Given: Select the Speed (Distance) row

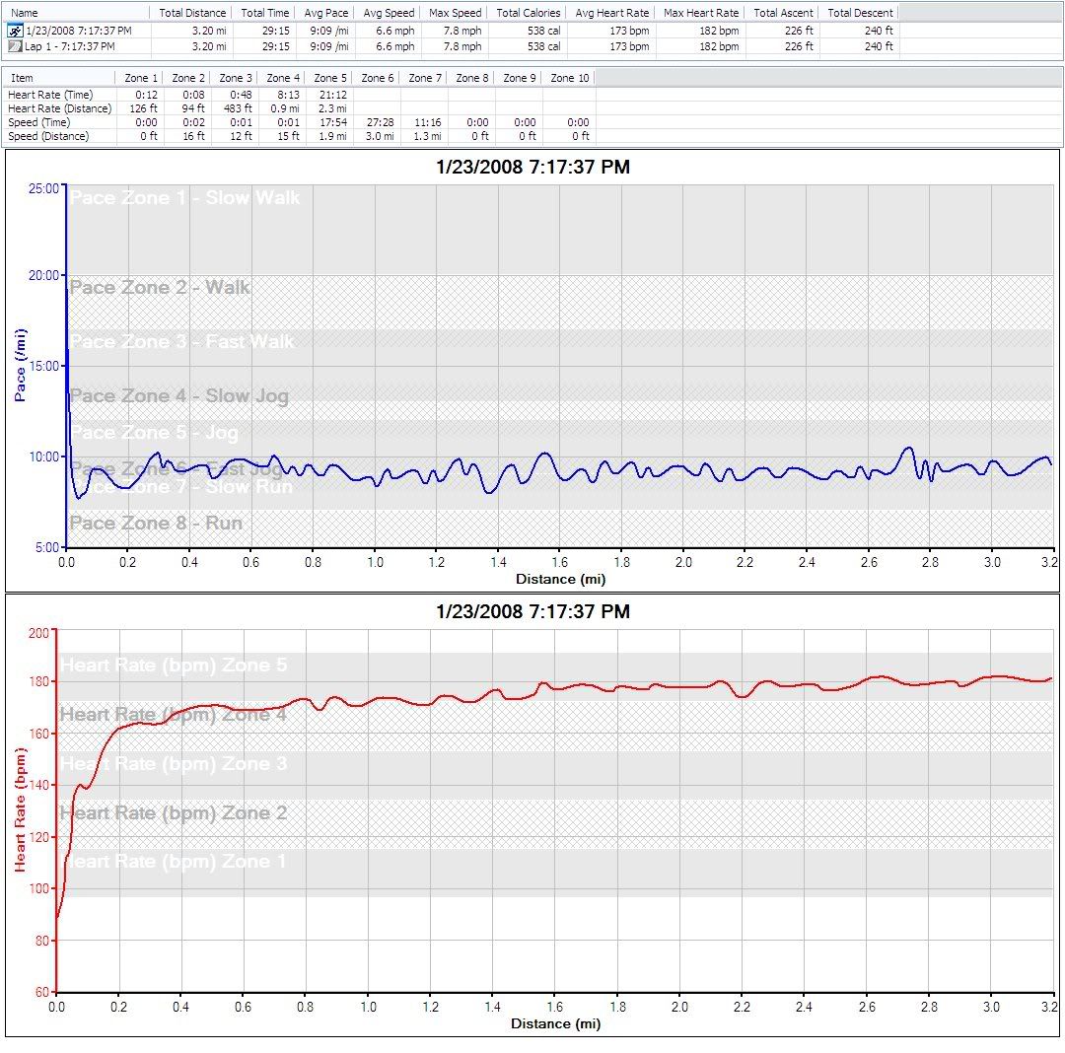Looking at the screenshot, I should click(48, 136).
